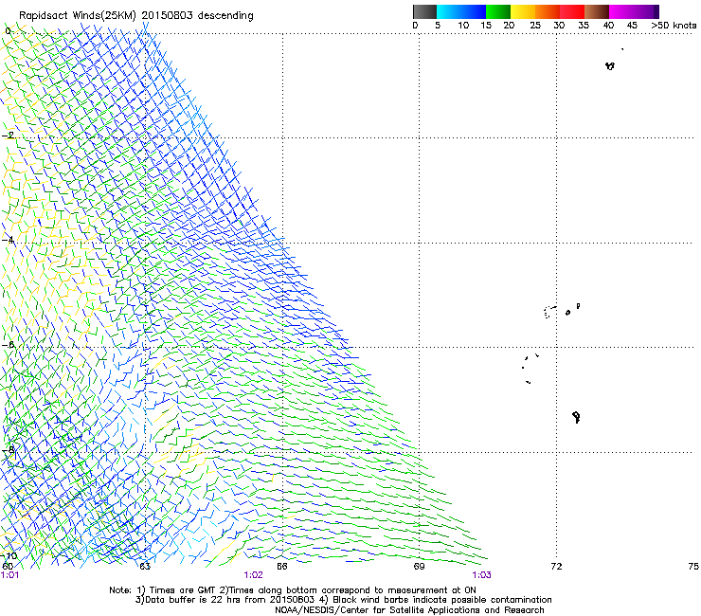
Task: Click the '>50 knots' legend label
Action: (674, 26)
